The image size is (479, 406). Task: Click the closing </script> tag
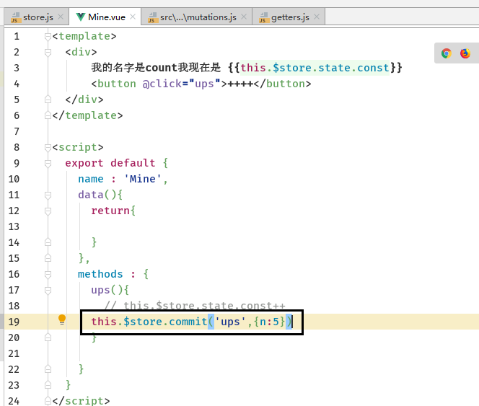click(x=81, y=401)
